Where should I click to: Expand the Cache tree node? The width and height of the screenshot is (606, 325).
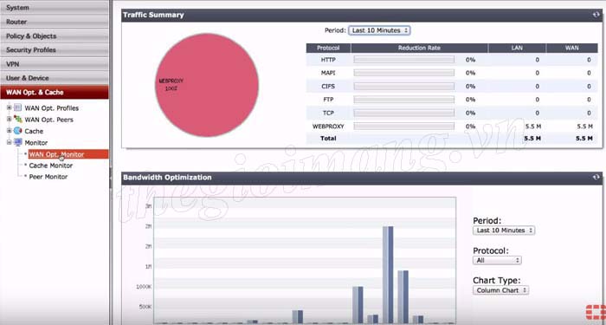tap(10, 131)
